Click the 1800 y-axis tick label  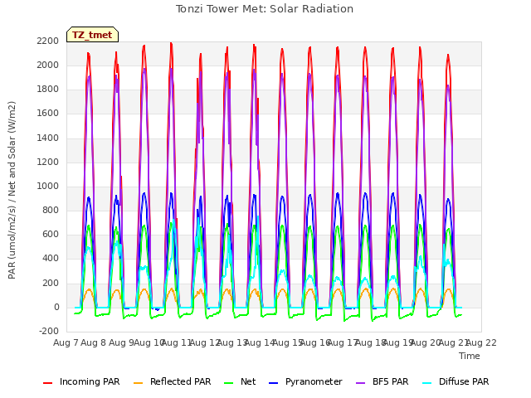[48, 90]
